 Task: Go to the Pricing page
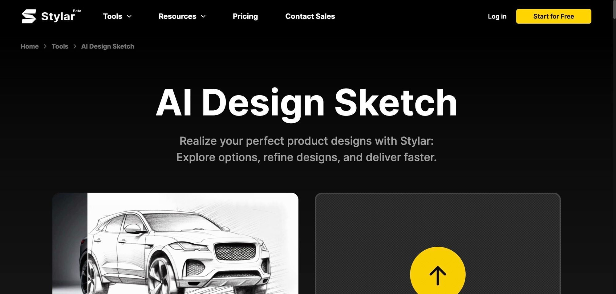click(245, 16)
